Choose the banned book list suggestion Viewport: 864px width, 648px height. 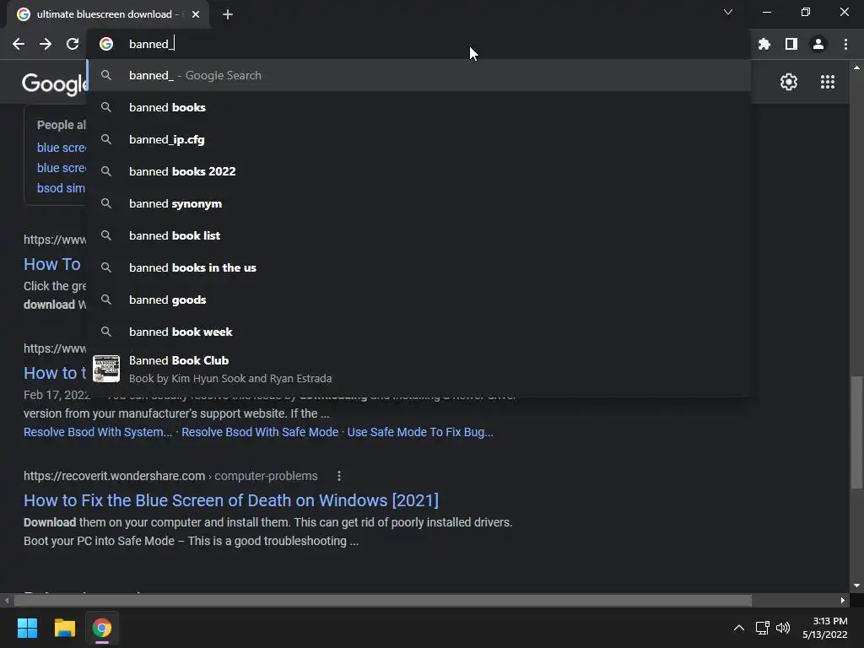[x=418, y=236]
